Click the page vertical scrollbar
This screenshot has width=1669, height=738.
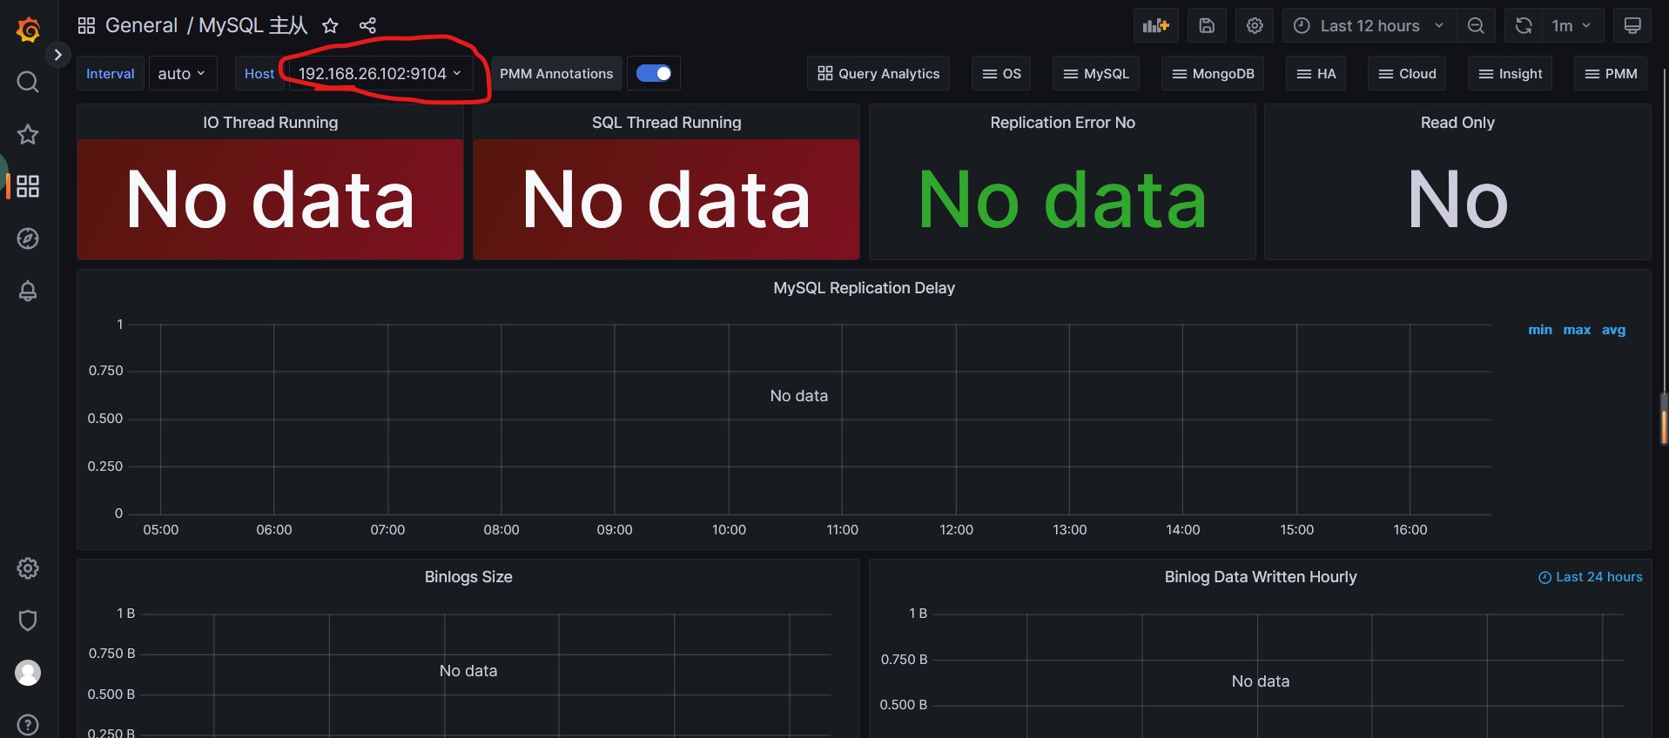(x=1664, y=419)
